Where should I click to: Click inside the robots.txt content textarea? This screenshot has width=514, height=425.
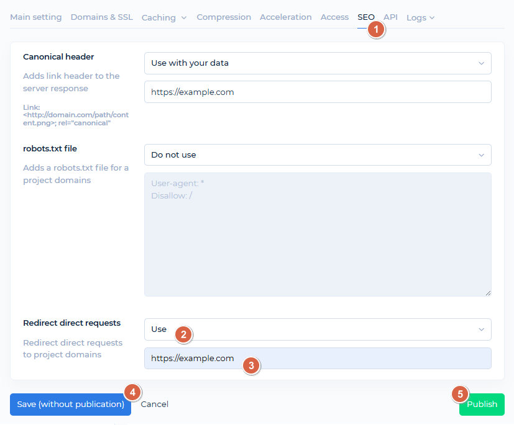pyautogui.click(x=317, y=235)
